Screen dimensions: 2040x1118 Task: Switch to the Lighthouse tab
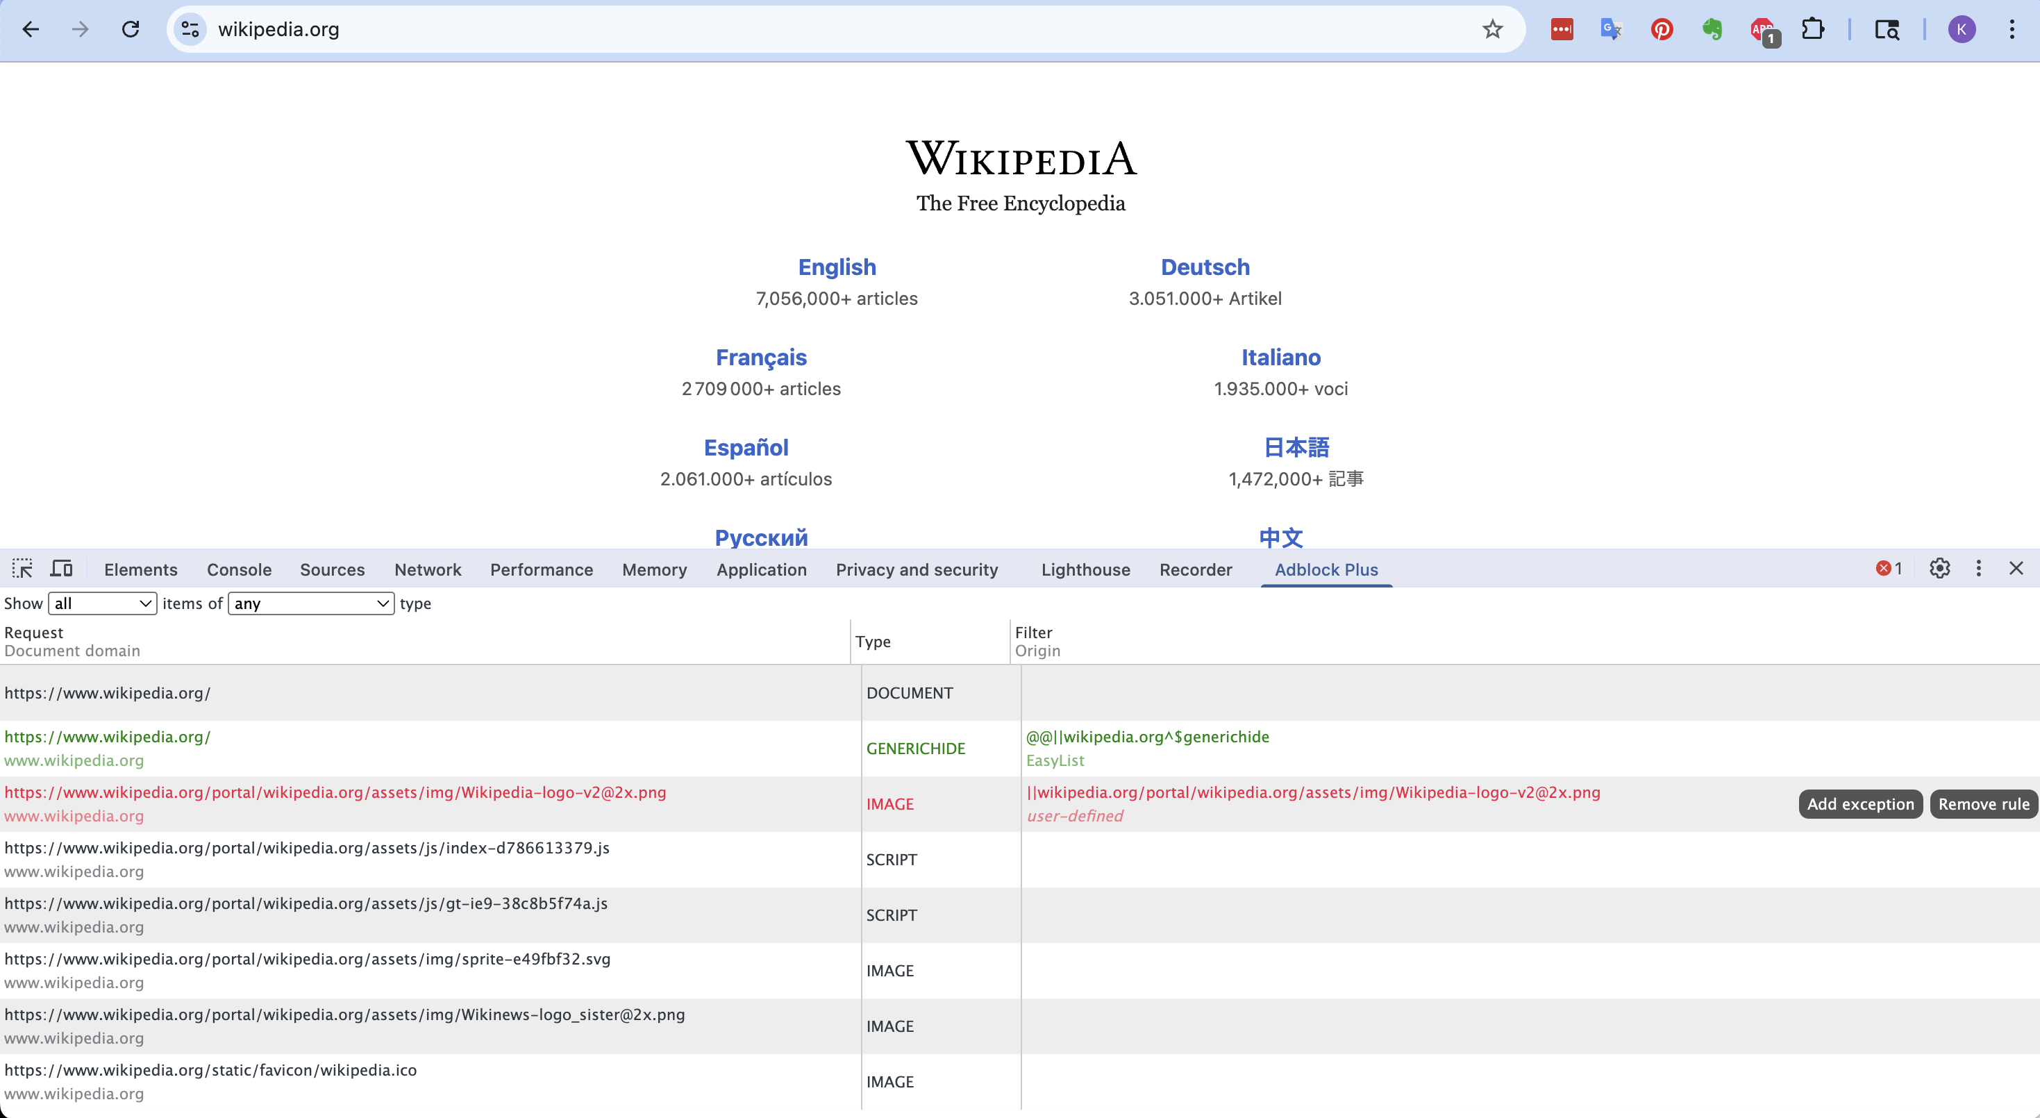(1085, 570)
